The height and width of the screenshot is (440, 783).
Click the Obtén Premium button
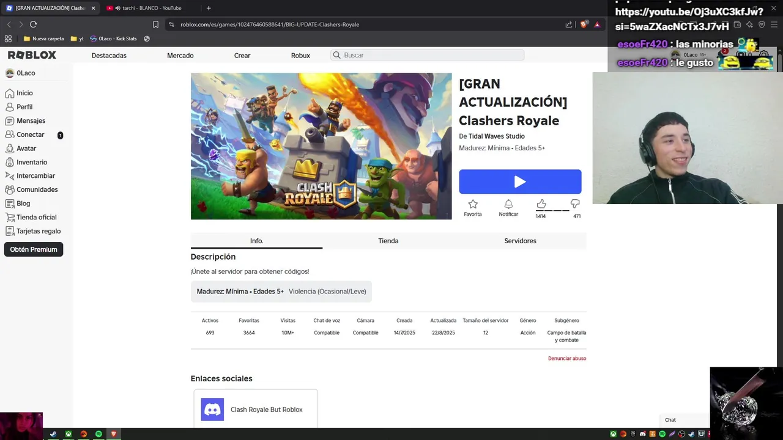point(34,249)
